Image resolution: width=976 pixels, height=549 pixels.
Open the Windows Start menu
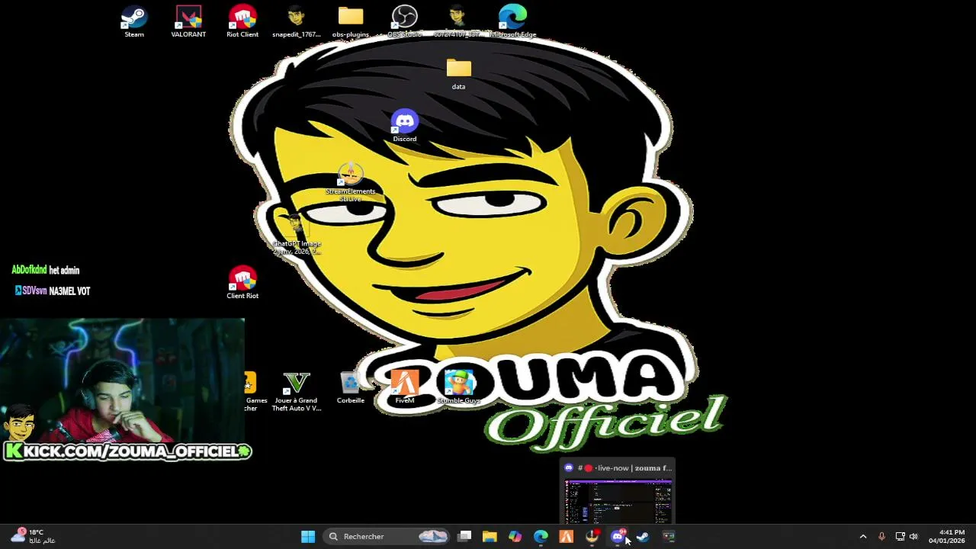(308, 537)
